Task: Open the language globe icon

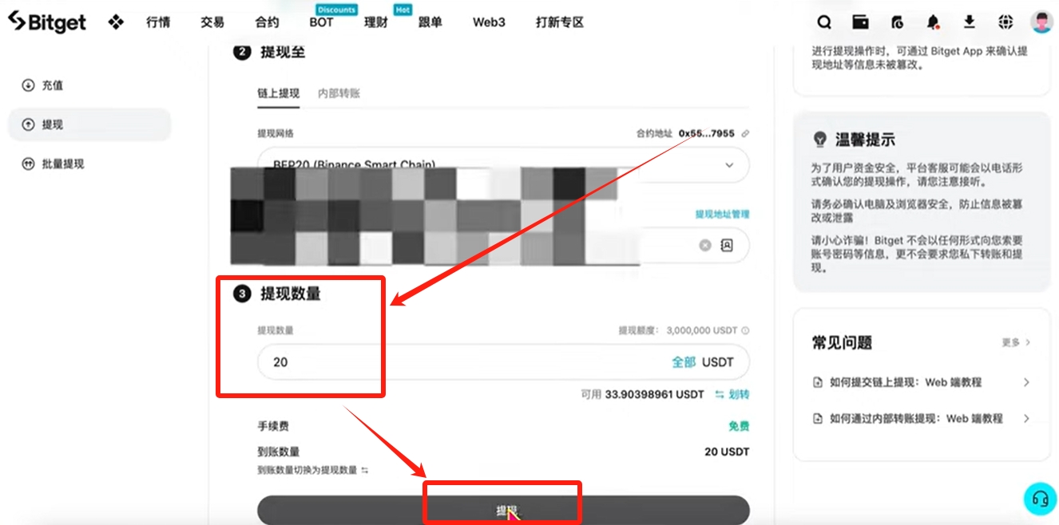Action: [1005, 22]
